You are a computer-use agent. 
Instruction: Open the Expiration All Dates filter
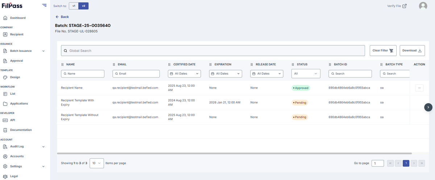click(225, 74)
